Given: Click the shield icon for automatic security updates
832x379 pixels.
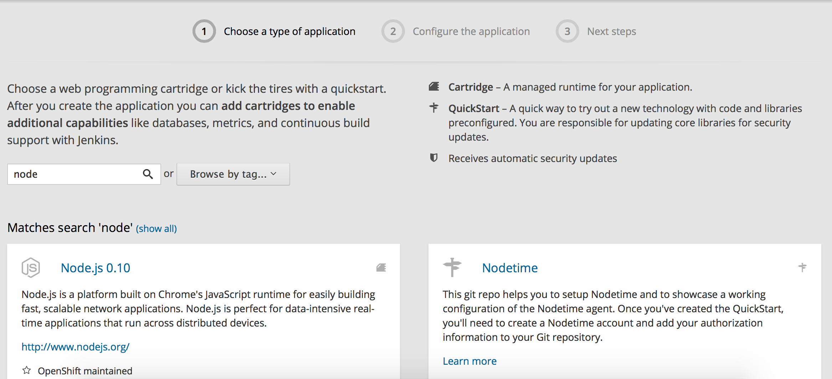Looking at the screenshot, I should 434,158.
